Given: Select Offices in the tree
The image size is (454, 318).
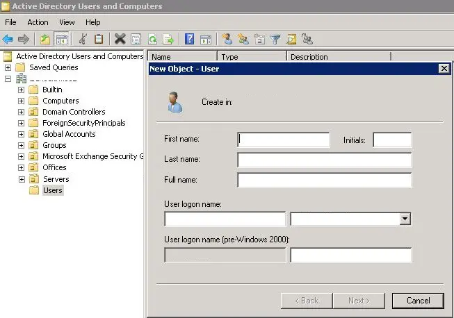Looking at the screenshot, I should coord(54,167).
